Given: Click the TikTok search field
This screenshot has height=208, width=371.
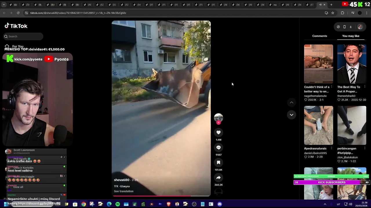Looking at the screenshot, I should coord(24,36).
